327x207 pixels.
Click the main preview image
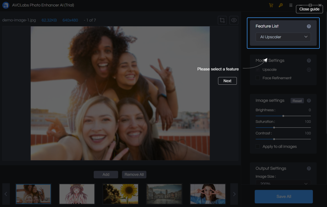pyautogui.click(x=120, y=93)
